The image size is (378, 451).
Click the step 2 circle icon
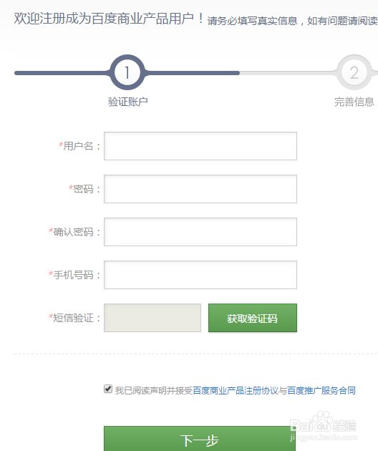click(354, 72)
